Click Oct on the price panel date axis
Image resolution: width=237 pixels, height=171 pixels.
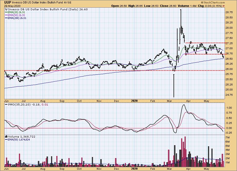79,101
